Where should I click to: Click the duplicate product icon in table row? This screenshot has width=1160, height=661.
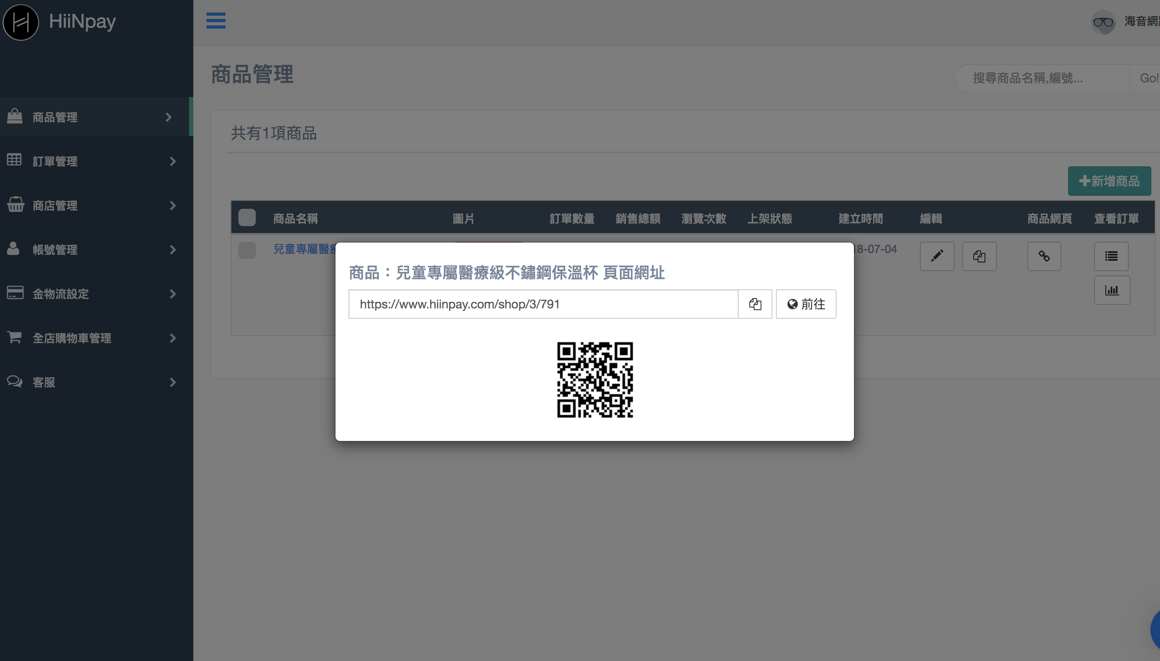[979, 256]
